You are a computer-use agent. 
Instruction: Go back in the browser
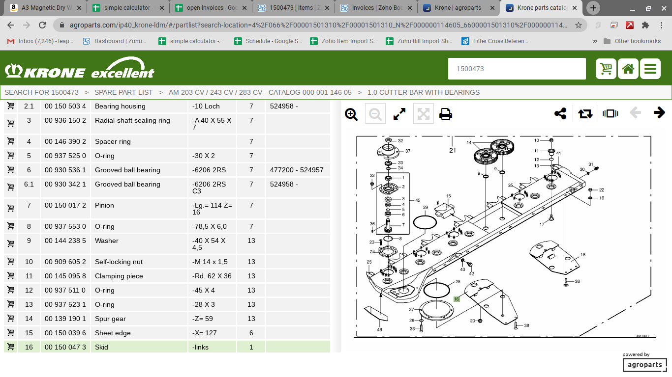coord(11,25)
